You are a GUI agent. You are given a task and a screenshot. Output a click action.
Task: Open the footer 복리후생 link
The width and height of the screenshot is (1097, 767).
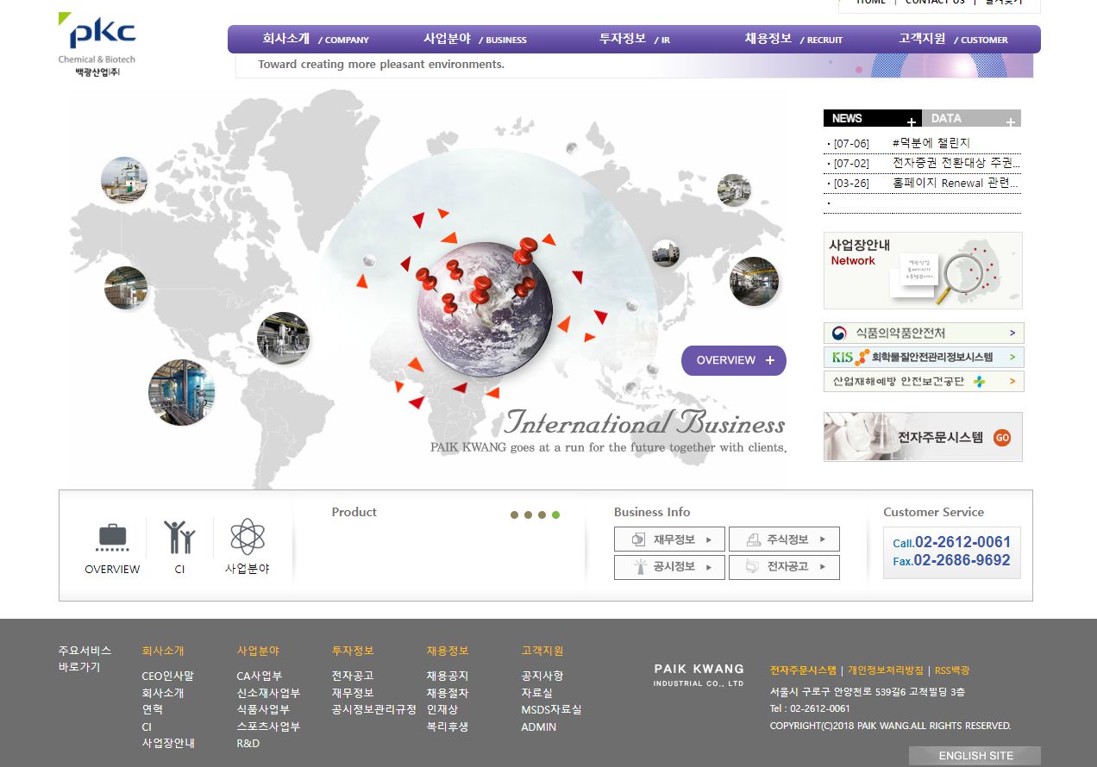(x=448, y=726)
